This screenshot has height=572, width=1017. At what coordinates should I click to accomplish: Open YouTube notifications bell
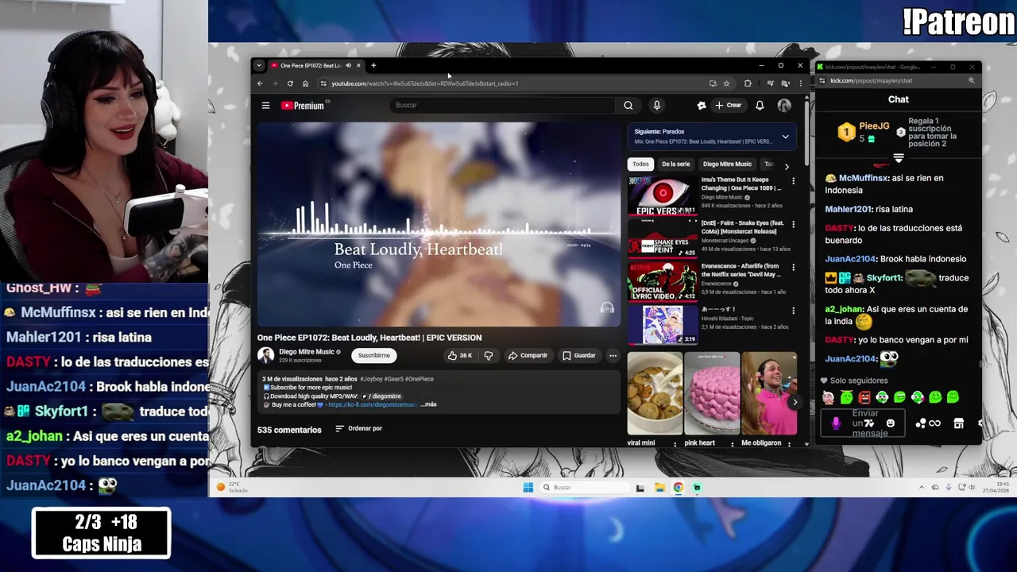click(x=760, y=105)
